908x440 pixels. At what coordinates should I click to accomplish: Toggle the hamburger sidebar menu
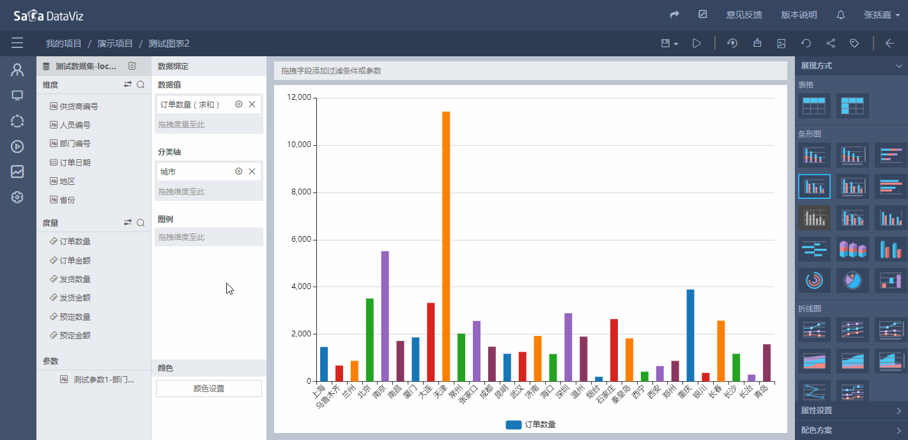(17, 43)
